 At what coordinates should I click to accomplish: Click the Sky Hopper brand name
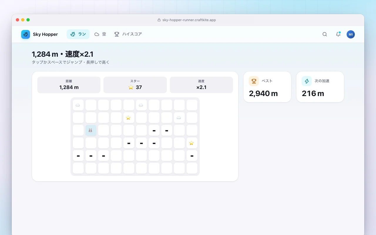(45, 34)
